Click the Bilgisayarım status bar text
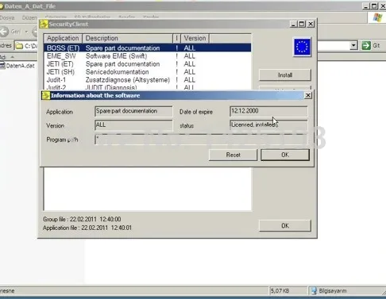 [x=333, y=291]
